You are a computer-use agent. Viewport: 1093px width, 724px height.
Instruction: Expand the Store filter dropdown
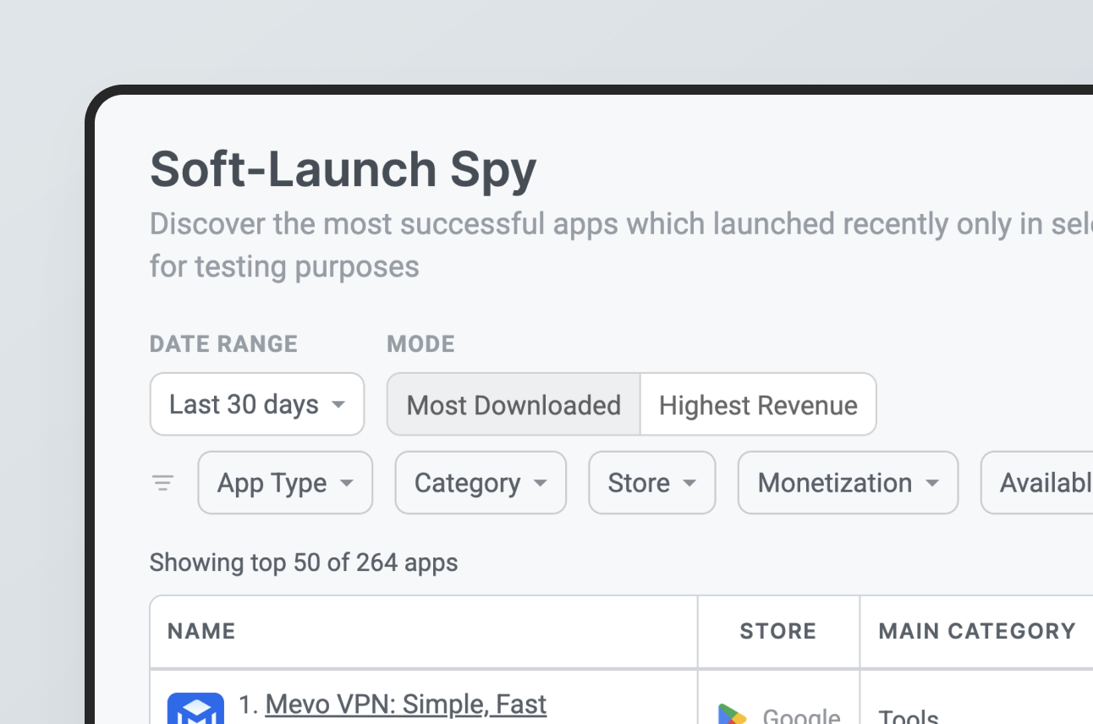(651, 483)
